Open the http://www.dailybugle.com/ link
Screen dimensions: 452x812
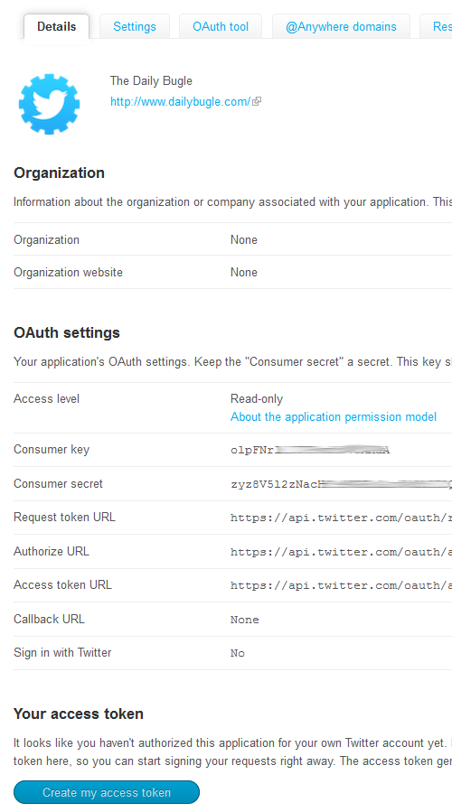[181, 101]
